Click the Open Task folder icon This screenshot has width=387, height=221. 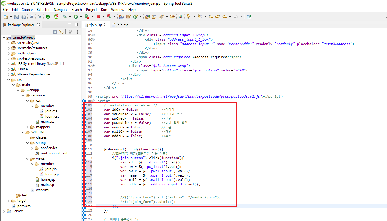[154, 17]
